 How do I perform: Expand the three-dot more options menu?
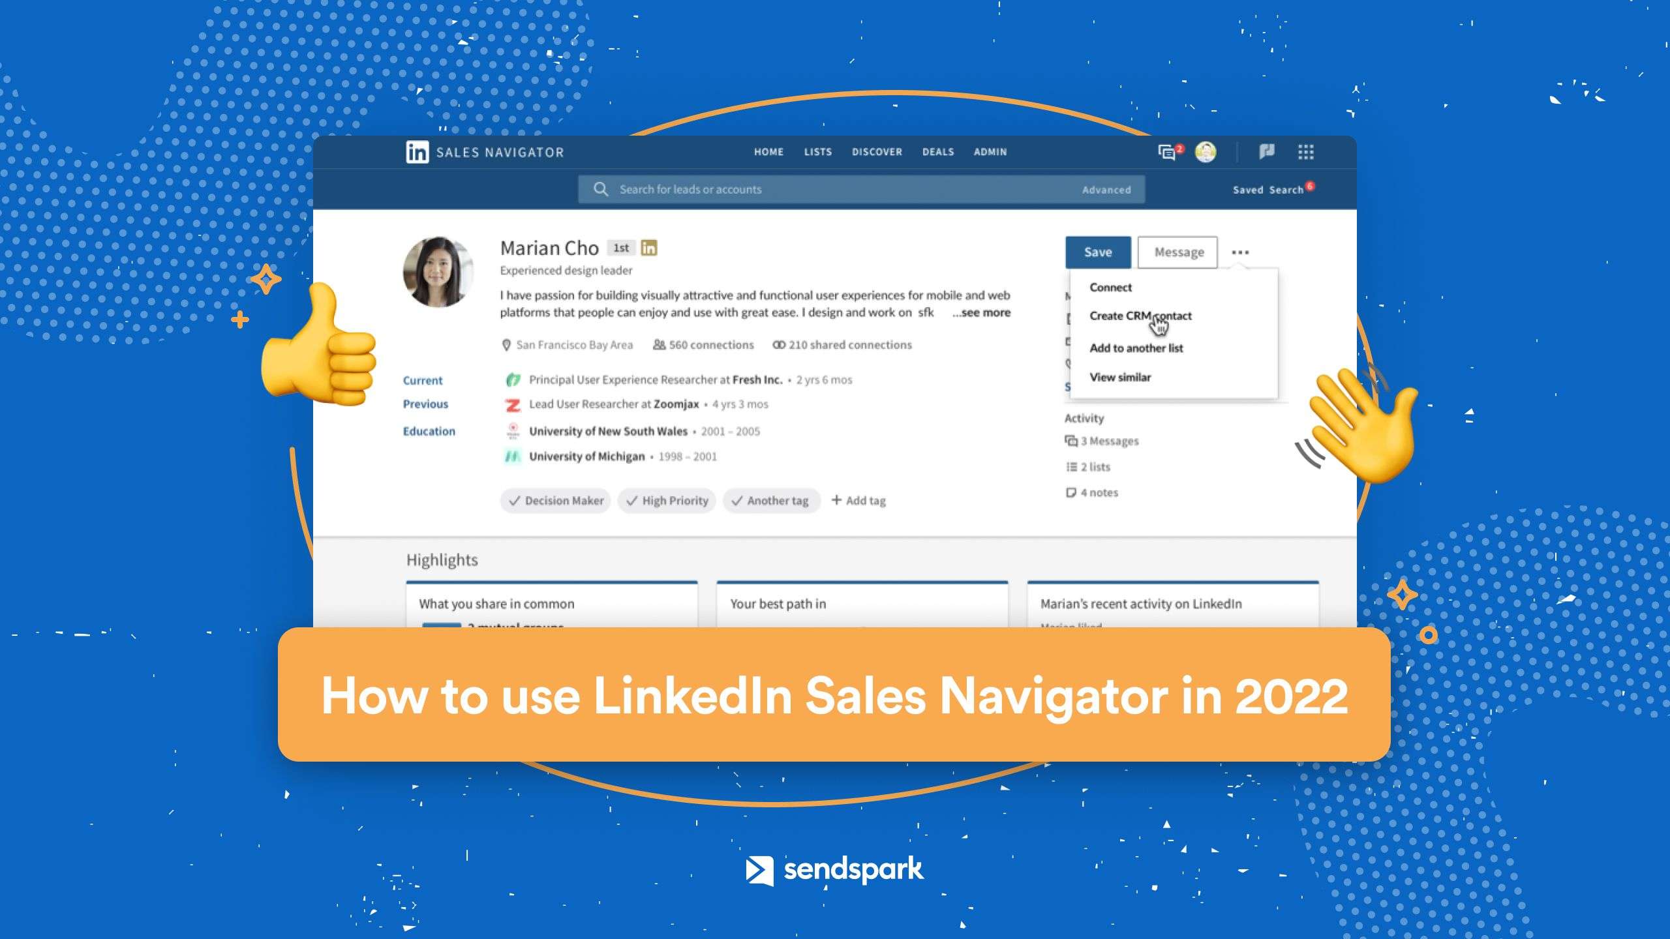tap(1240, 251)
